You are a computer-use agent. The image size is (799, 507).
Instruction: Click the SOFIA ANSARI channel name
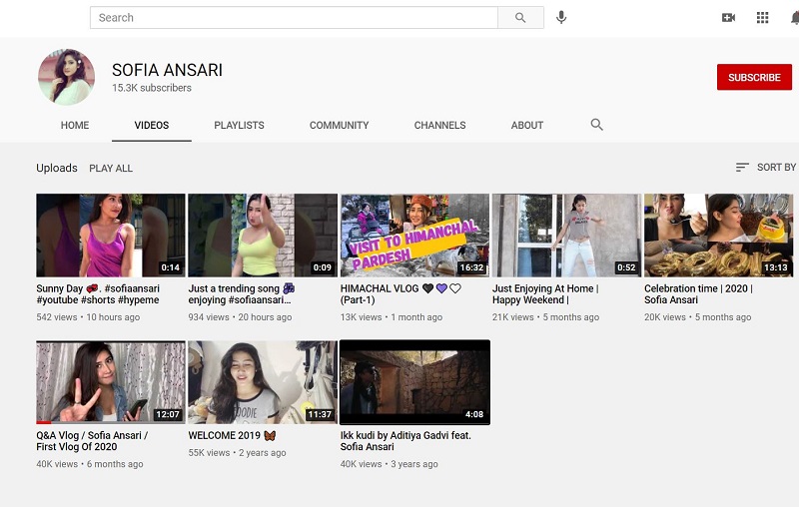pos(167,70)
